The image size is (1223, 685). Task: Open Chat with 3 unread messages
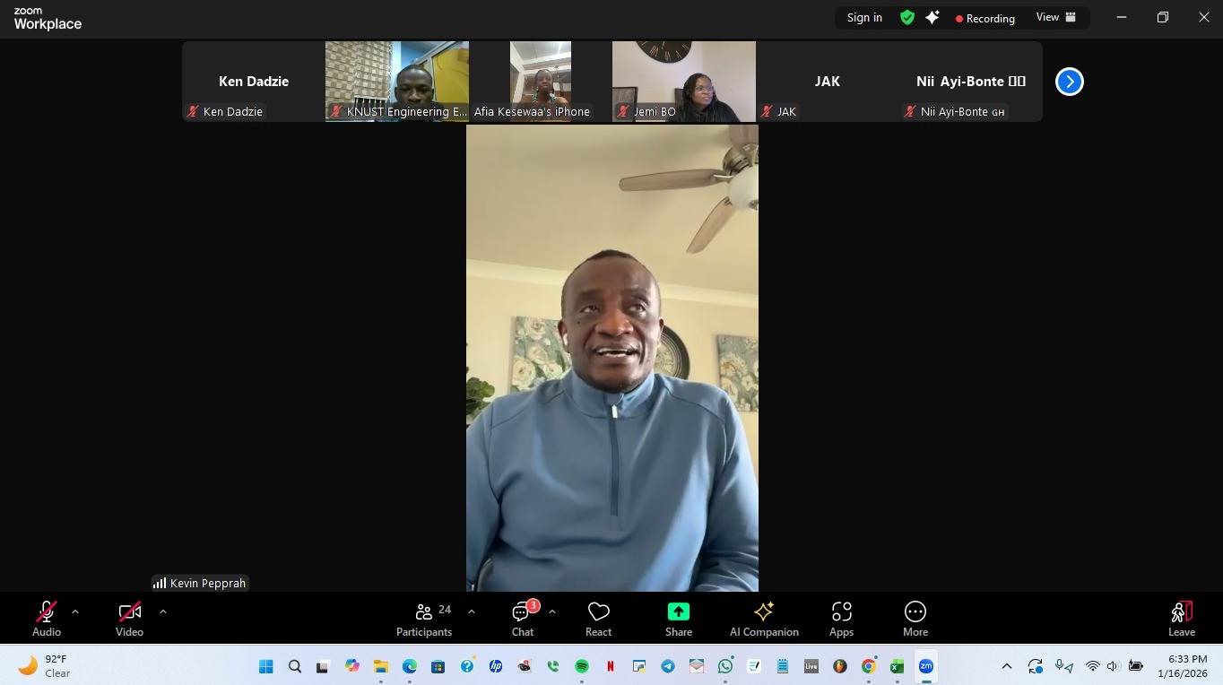tap(522, 618)
